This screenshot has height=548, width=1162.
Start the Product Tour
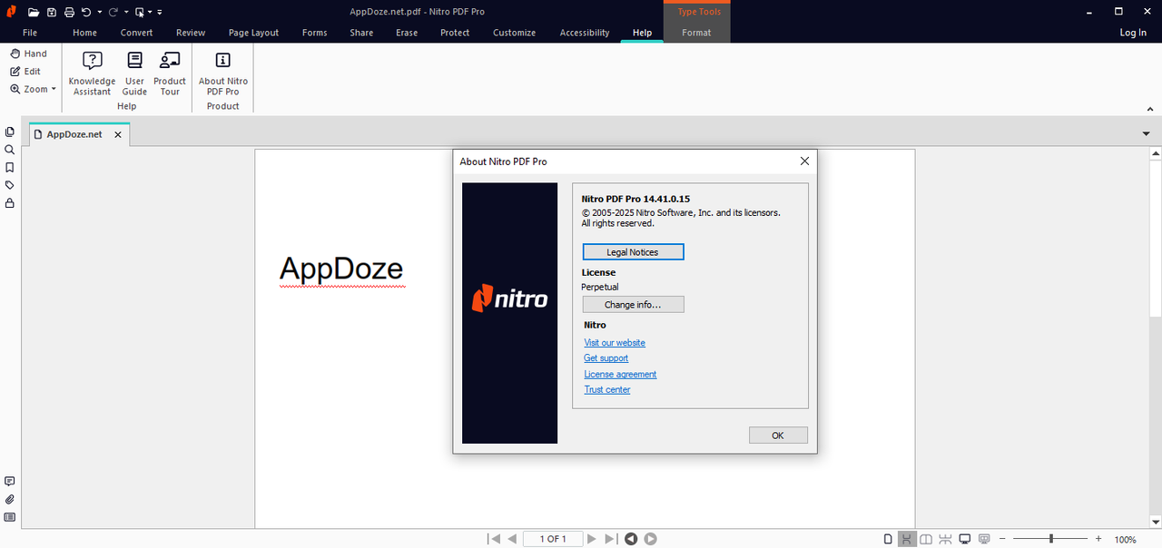pyautogui.click(x=170, y=73)
